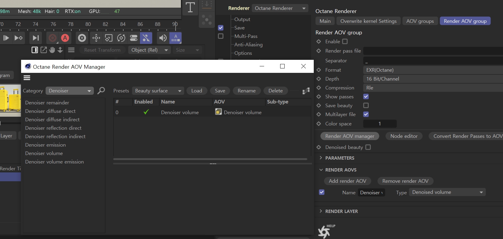The image size is (503, 239).
Task: Click the Save preset button
Action: (x=220, y=91)
